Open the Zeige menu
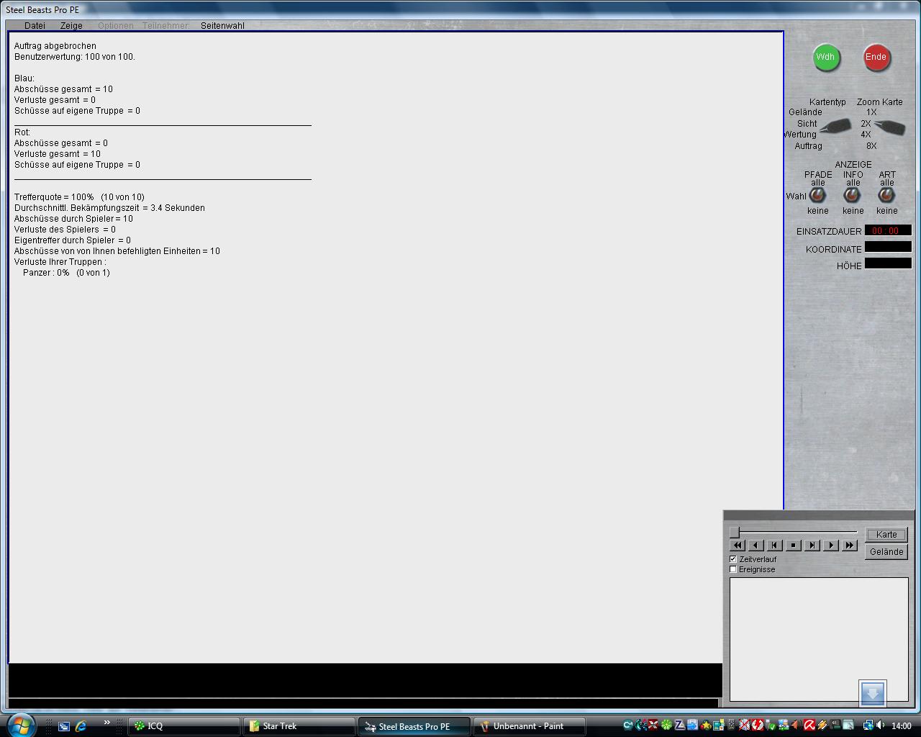The height and width of the screenshot is (737, 921). [71, 26]
